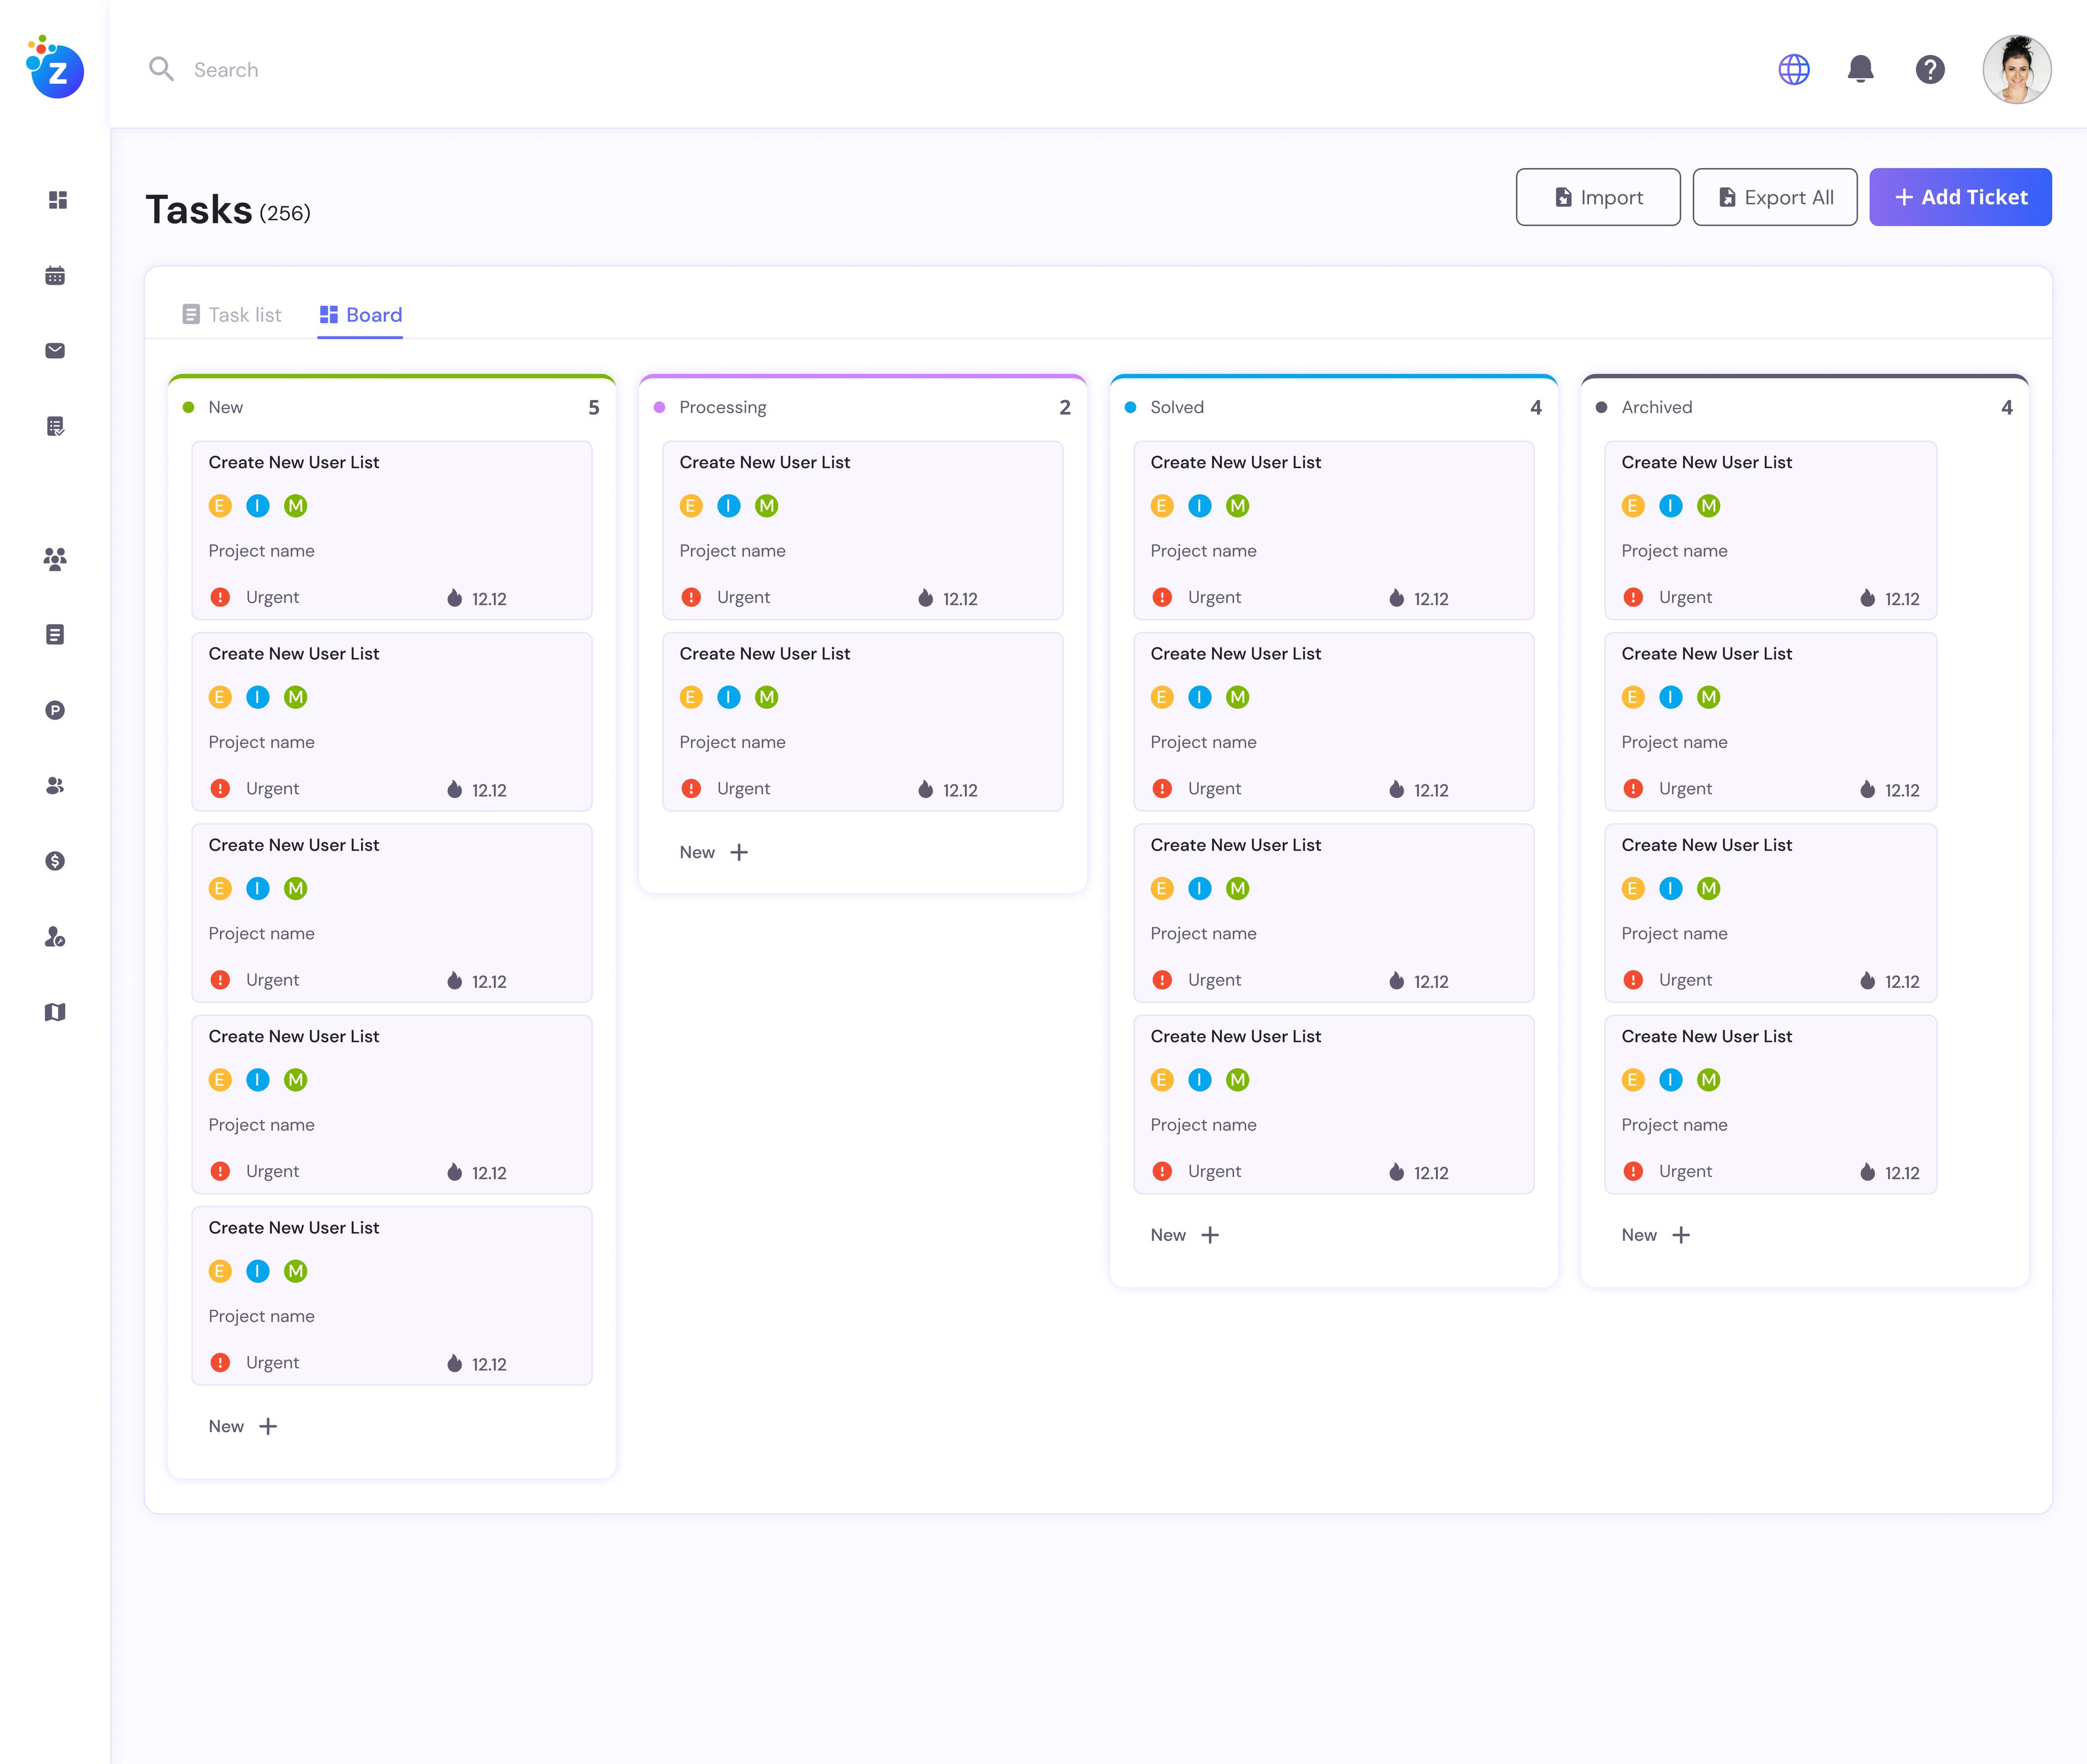
Task: Click Urgent alert icon on second Processing card
Action: point(691,788)
